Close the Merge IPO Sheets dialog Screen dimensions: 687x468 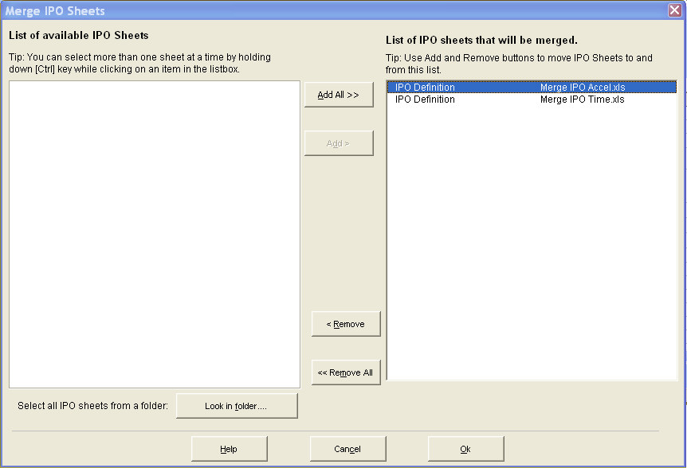[677, 10]
